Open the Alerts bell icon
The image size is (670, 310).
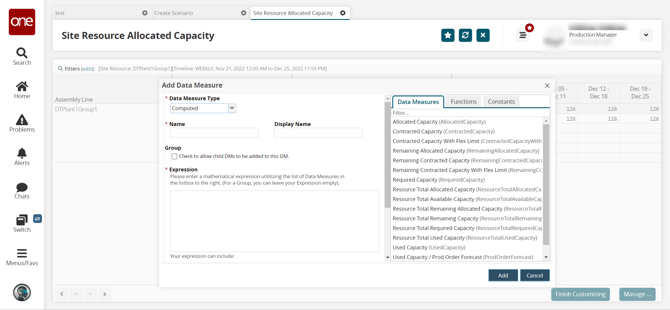pos(22,153)
